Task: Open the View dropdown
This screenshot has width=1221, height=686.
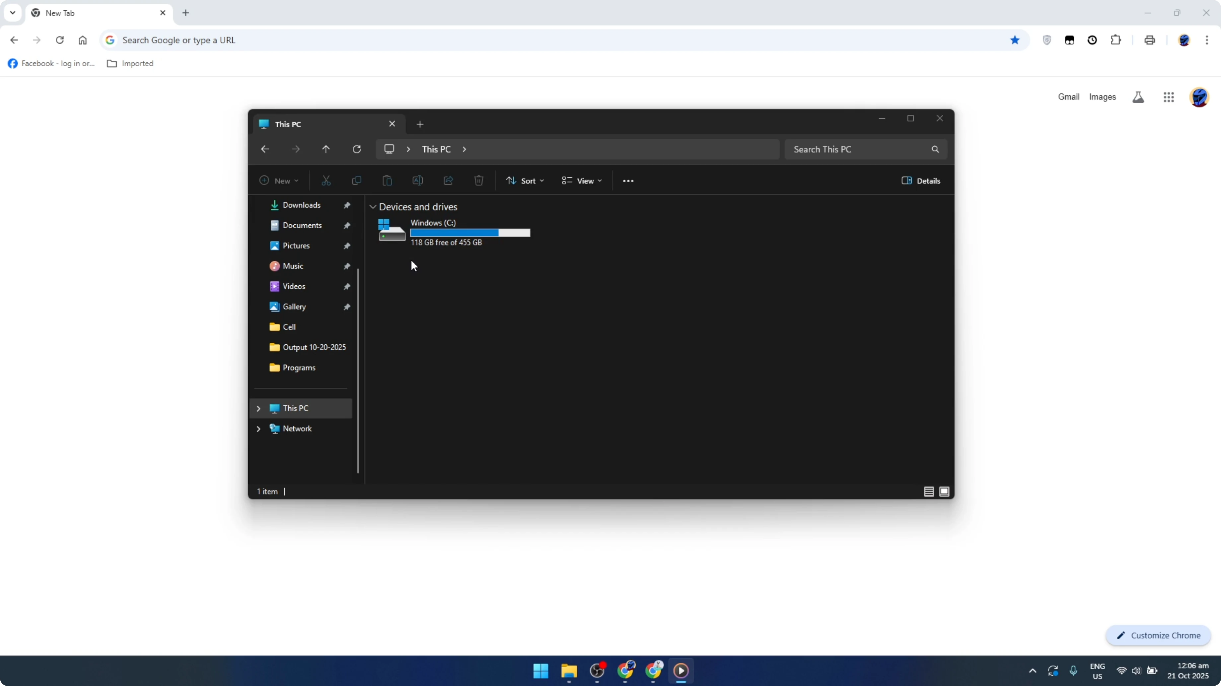Action: click(x=582, y=181)
